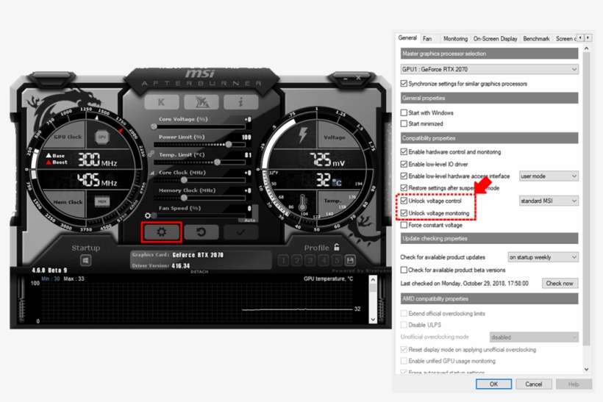Click the Memory Clock slider handle

coord(184,198)
